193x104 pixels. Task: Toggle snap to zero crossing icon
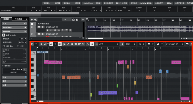pyautogui.click(x=88, y=44)
